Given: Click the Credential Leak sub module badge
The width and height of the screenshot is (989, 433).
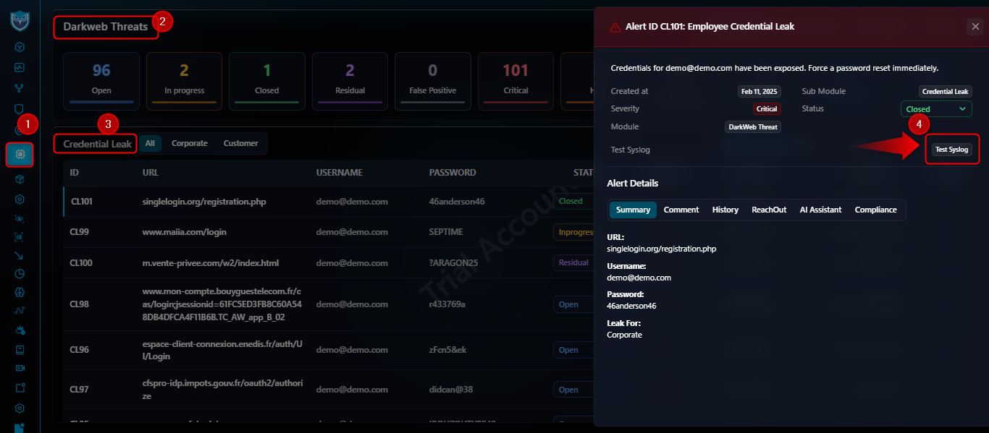Looking at the screenshot, I should coord(945,92).
